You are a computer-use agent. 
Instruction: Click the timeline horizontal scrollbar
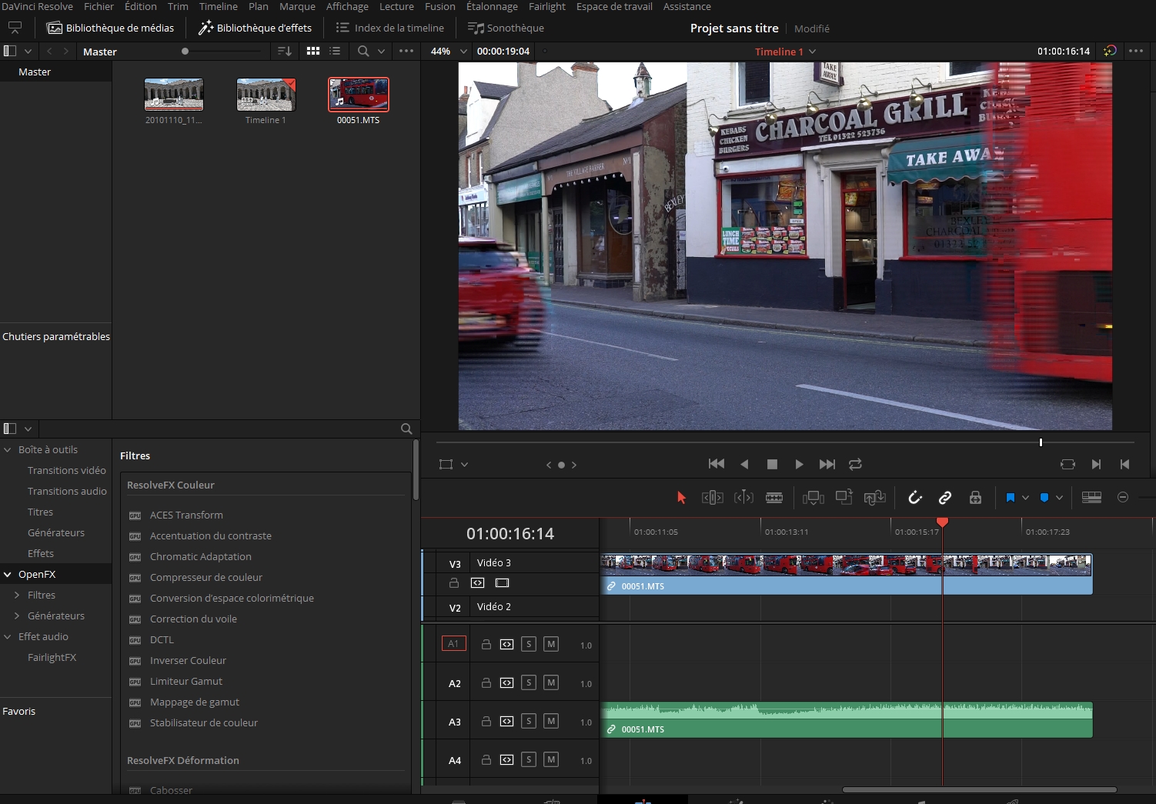979,789
